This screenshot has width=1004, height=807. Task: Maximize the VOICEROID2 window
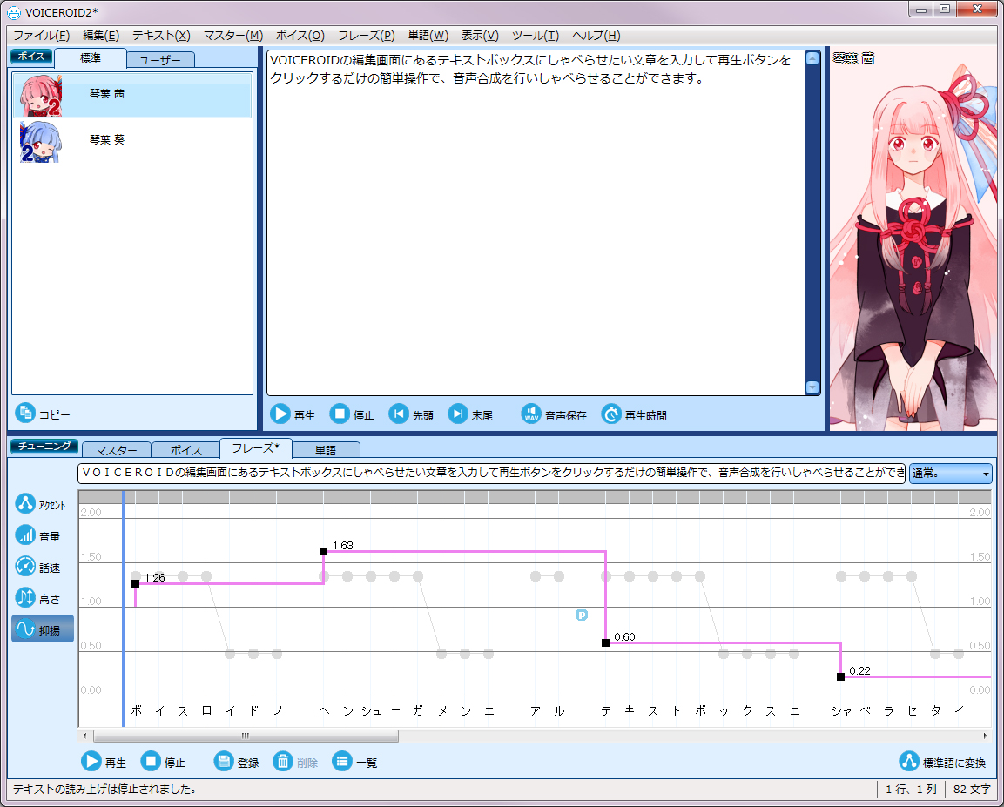coord(945,9)
